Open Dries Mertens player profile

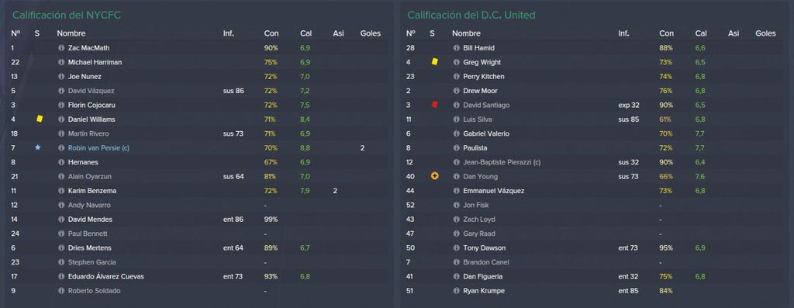tap(90, 248)
